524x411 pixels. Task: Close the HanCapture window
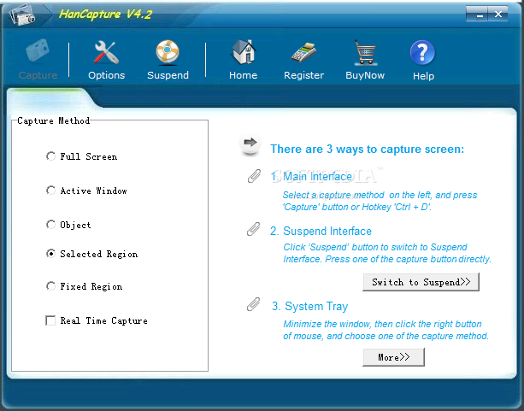[498, 15]
